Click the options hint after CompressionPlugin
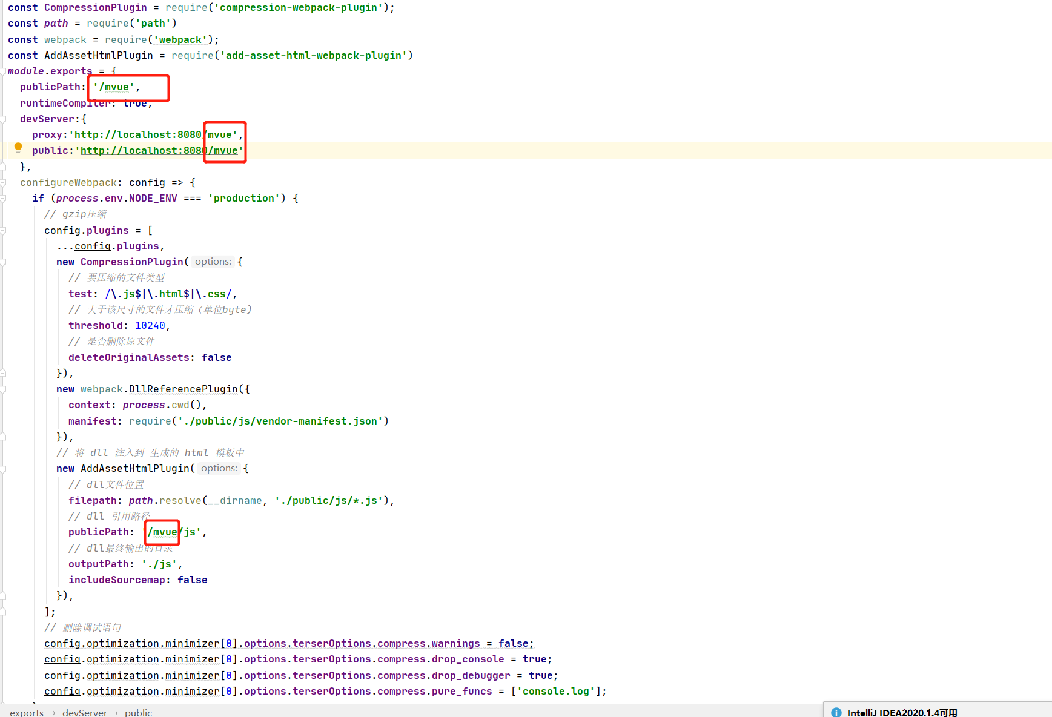Screen dimensions: 1052x717 click(213, 262)
